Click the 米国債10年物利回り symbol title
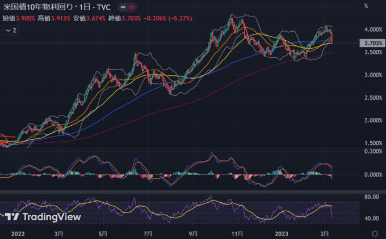 (x=39, y=8)
